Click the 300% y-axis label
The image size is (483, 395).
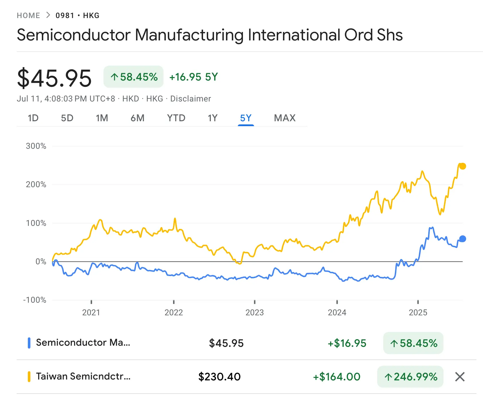(x=36, y=146)
